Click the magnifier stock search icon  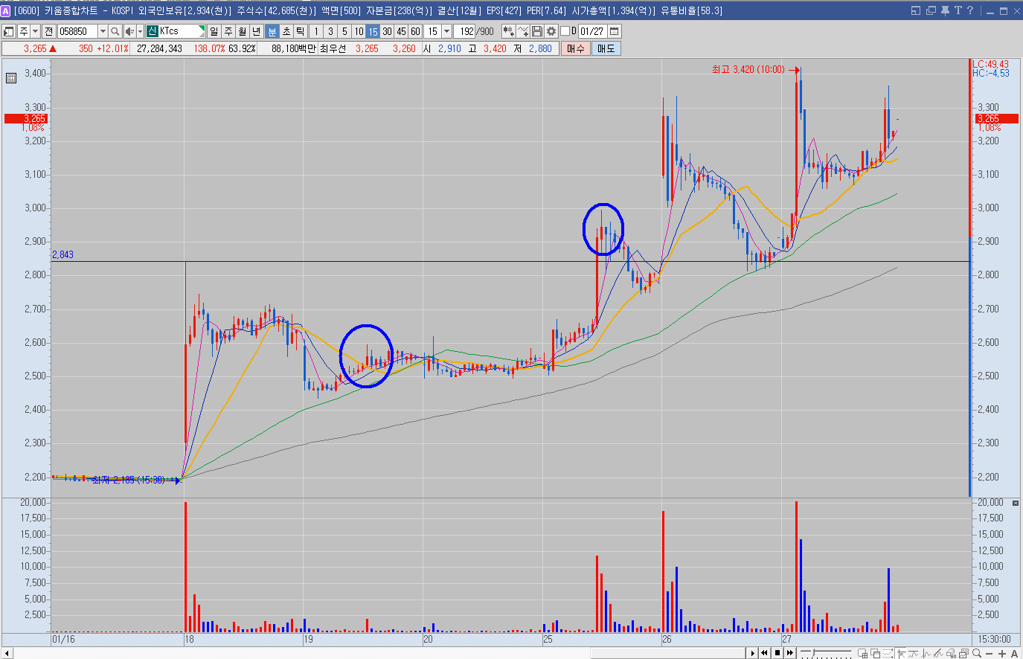pos(115,31)
